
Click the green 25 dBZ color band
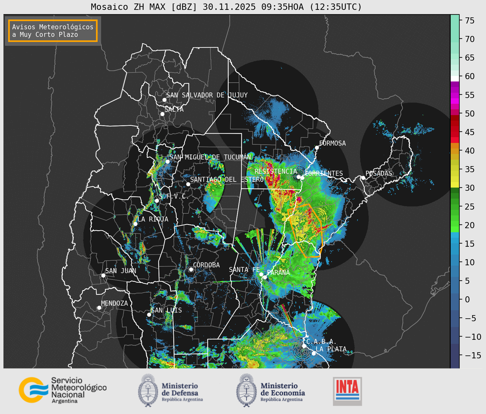click(455, 207)
